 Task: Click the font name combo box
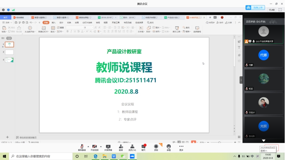(x=75, y=27)
